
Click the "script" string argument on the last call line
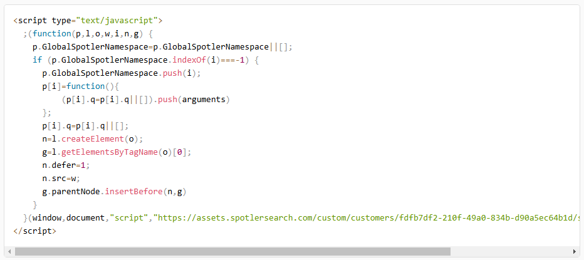129,218
